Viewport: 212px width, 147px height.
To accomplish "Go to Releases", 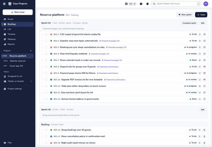I will point(18,39).
